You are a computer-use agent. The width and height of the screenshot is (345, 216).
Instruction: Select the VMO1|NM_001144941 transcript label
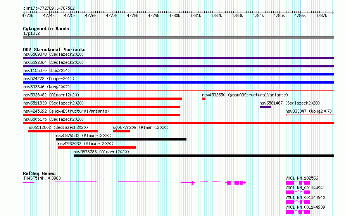305,188
